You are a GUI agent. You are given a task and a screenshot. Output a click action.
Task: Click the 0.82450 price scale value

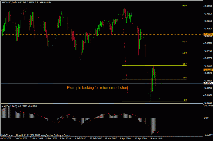click(208, 88)
